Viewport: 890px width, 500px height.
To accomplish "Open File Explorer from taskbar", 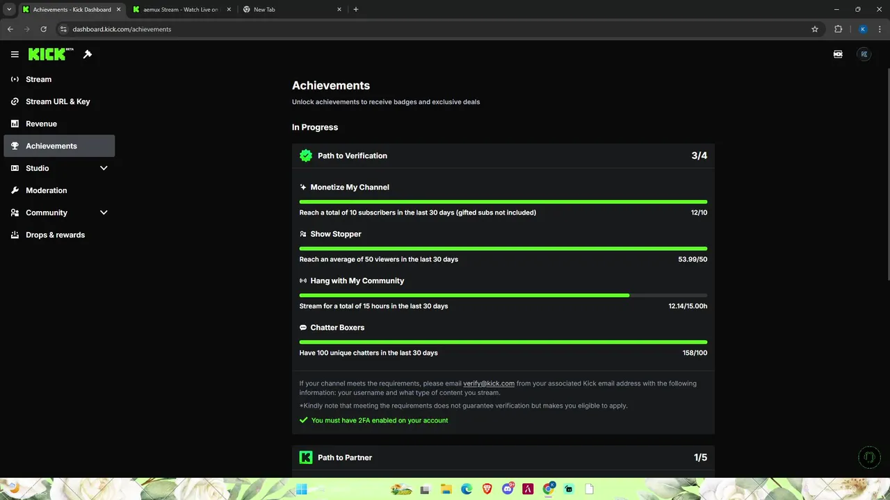I will pos(446,489).
